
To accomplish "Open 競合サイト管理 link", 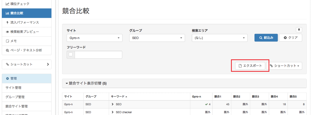I will pos(27,106).
